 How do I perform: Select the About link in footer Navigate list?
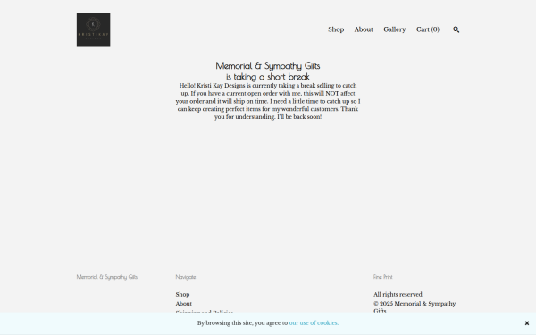click(x=183, y=304)
